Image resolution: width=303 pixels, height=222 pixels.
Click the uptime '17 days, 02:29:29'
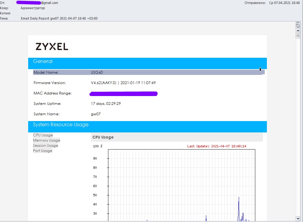[x=106, y=104]
